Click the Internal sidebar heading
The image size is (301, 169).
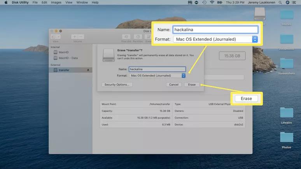pyautogui.click(x=55, y=47)
